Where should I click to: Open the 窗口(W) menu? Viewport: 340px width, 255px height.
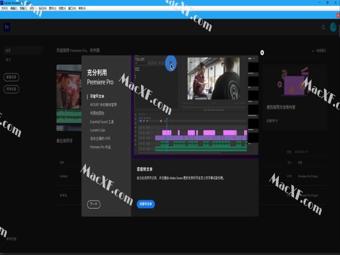tap(72, 8)
